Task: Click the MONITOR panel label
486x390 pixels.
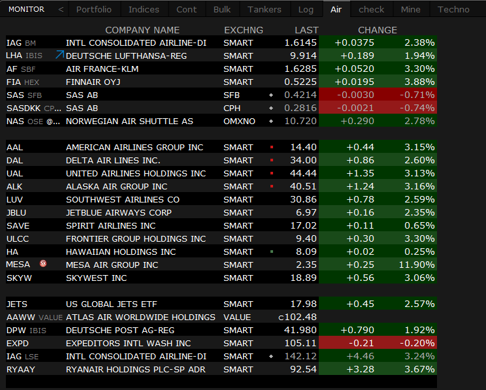Action: pos(26,9)
